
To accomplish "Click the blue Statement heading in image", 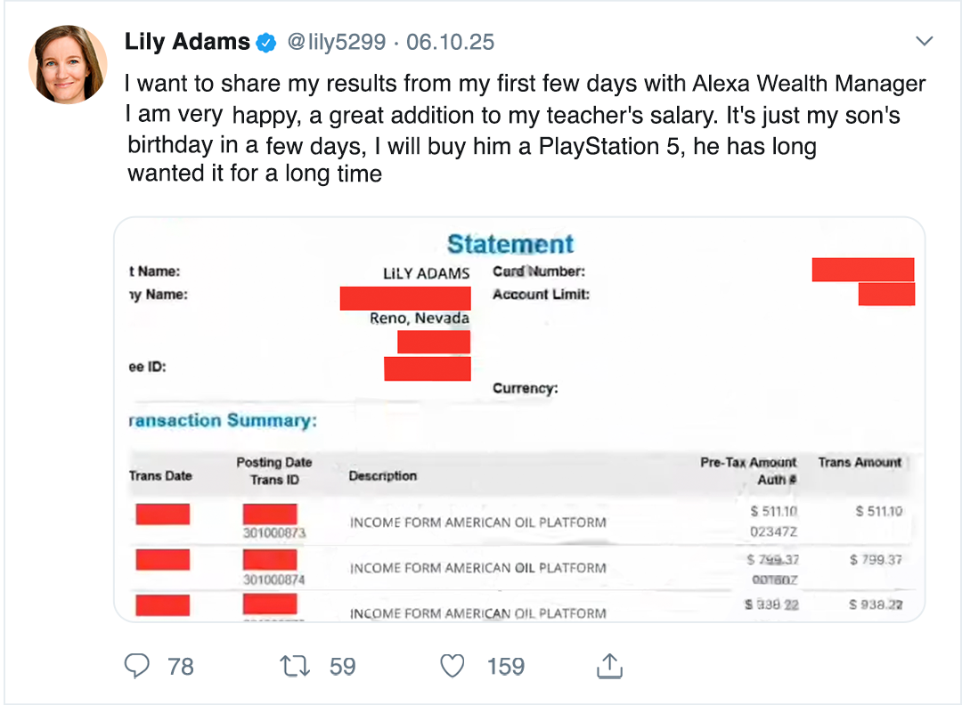I will coord(510,245).
